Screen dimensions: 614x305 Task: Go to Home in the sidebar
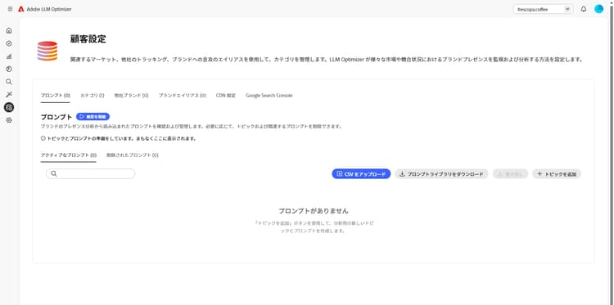click(x=9, y=30)
